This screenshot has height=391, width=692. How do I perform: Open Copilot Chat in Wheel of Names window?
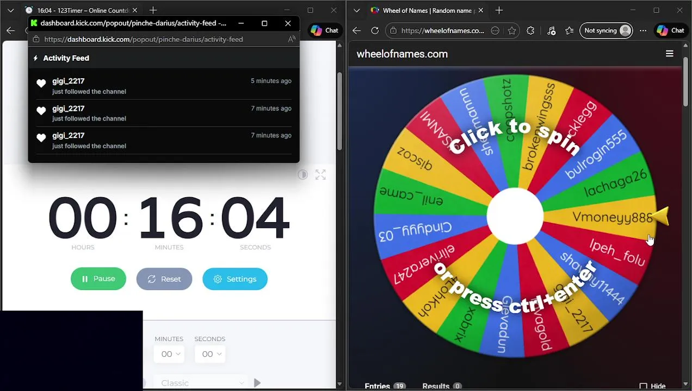pos(670,30)
